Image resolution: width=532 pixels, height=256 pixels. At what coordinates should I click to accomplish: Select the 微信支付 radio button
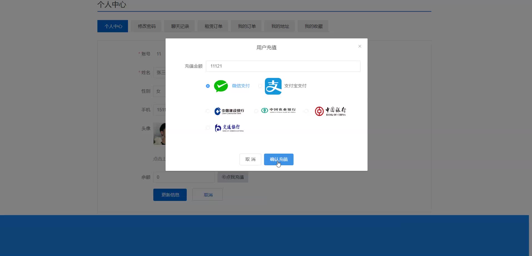(208, 86)
